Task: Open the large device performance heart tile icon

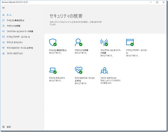Action: (x=78, y=70)
